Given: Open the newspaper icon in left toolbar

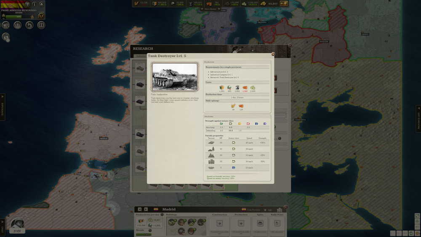Looking at the screenshot, I should (6, 25).
